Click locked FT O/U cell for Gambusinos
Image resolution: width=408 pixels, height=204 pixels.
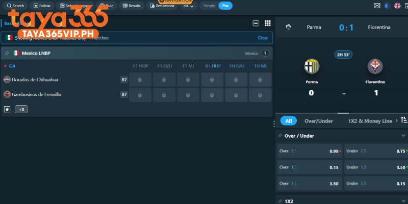[164, 95]
